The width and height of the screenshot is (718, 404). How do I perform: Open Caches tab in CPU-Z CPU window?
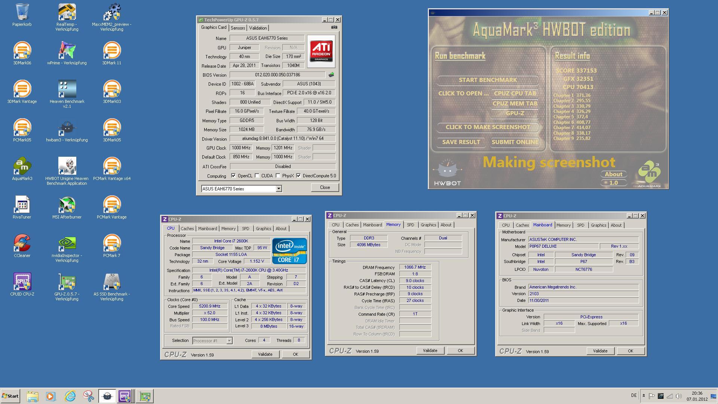coord(187,229)
